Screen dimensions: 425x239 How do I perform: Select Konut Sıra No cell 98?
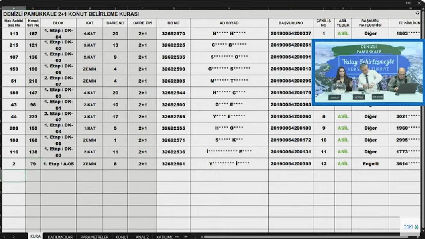click(33, 105)
